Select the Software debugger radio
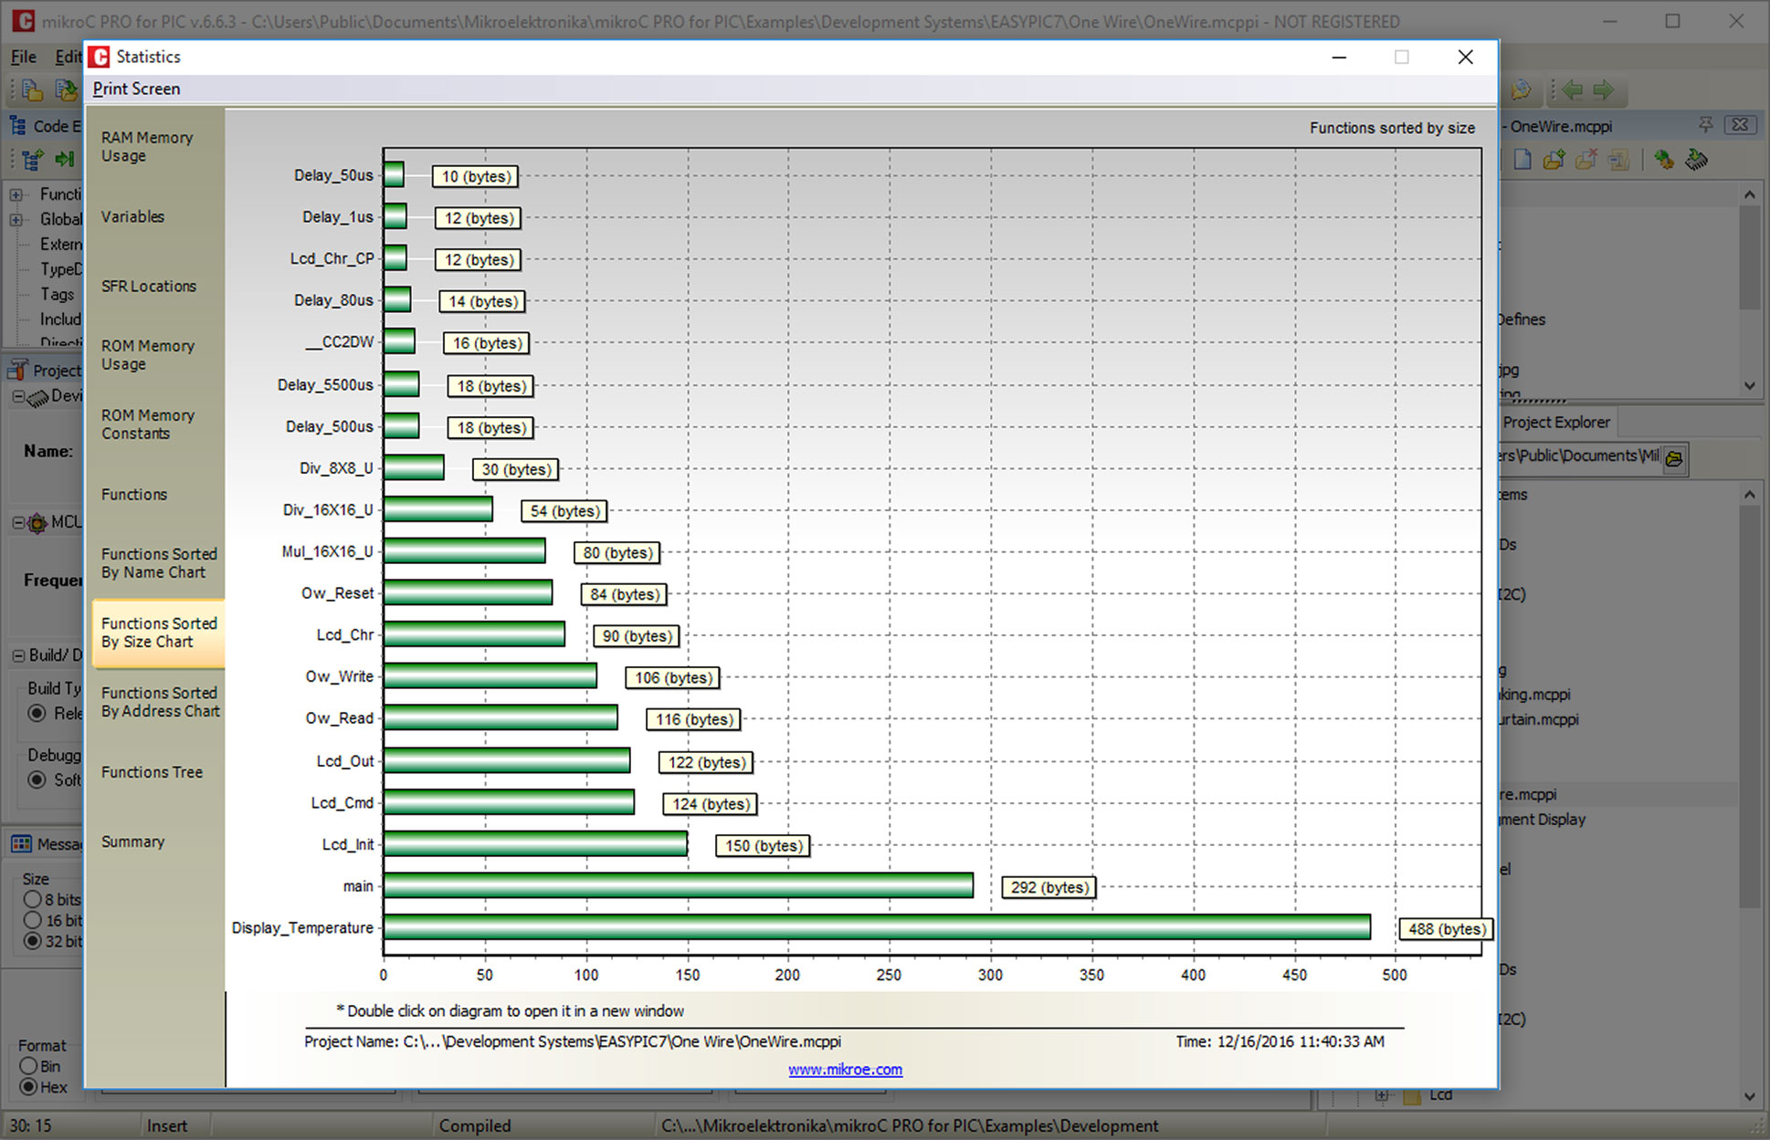This screenshot has height=1140, width=1770. point(37,779)
